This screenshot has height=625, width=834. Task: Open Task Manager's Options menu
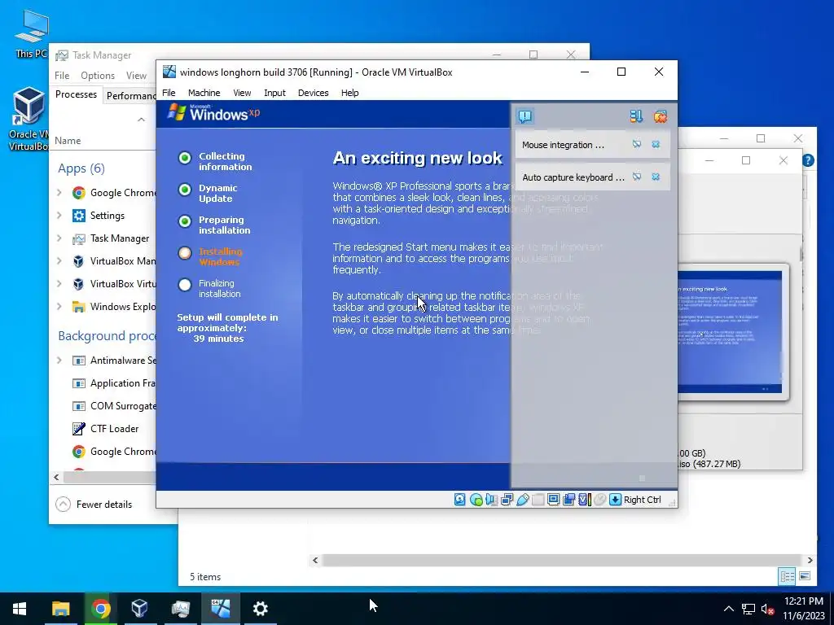tap(98, 76)
